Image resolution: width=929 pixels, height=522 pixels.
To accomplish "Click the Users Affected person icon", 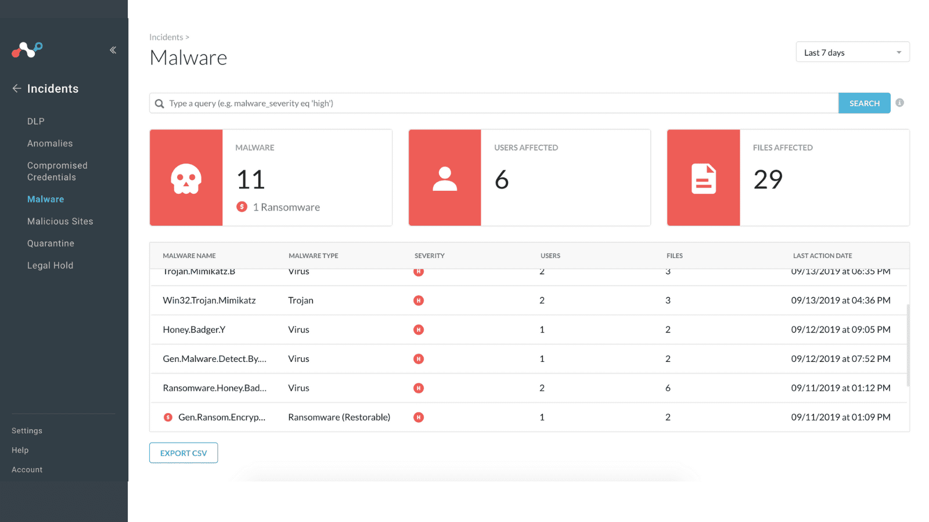I will tap(445, 179).
